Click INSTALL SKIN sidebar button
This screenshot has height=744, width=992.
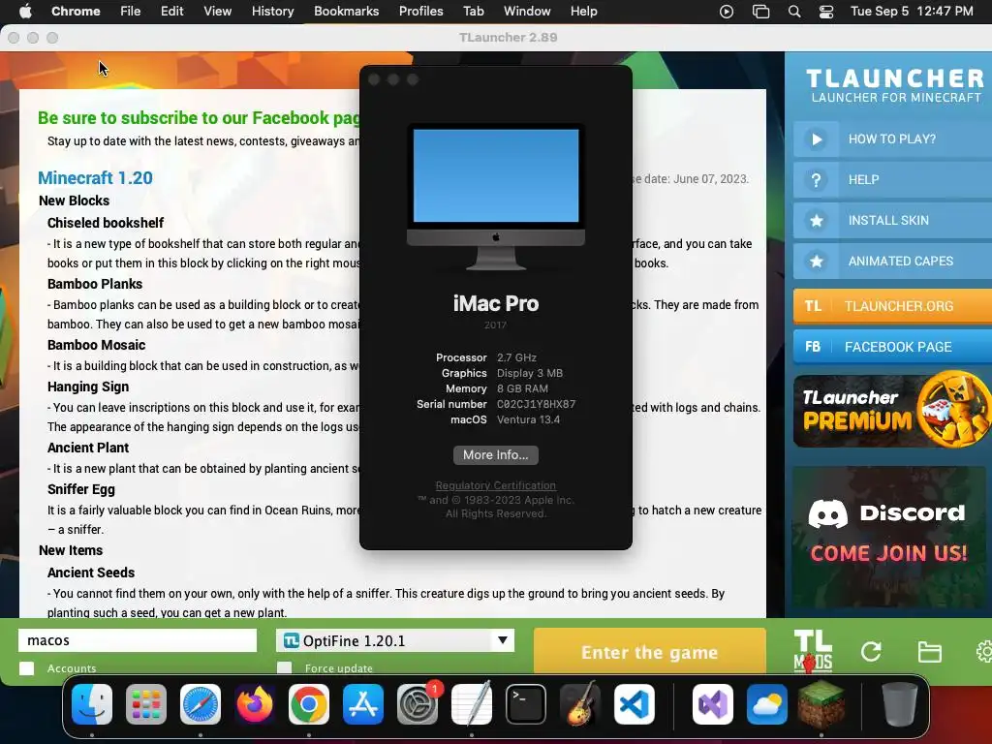[x=892, y=220]
